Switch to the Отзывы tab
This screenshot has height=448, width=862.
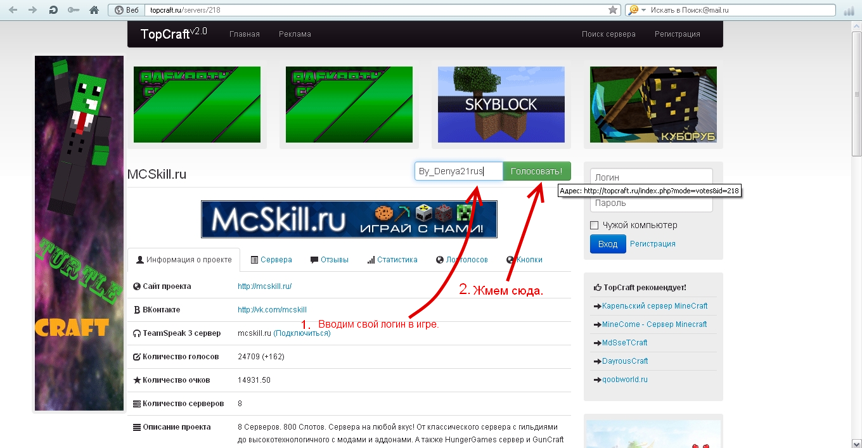[330, 260]
